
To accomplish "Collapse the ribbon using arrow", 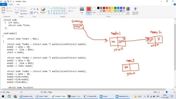I will [172, 4].
